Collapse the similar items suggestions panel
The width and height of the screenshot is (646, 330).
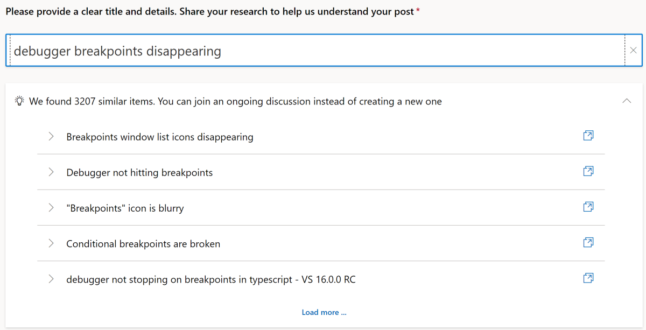point(627,101)
